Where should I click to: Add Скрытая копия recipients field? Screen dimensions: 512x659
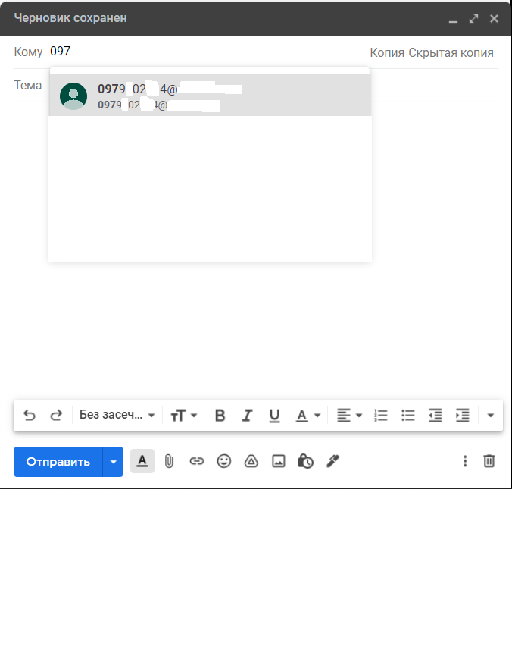point(451,52)
